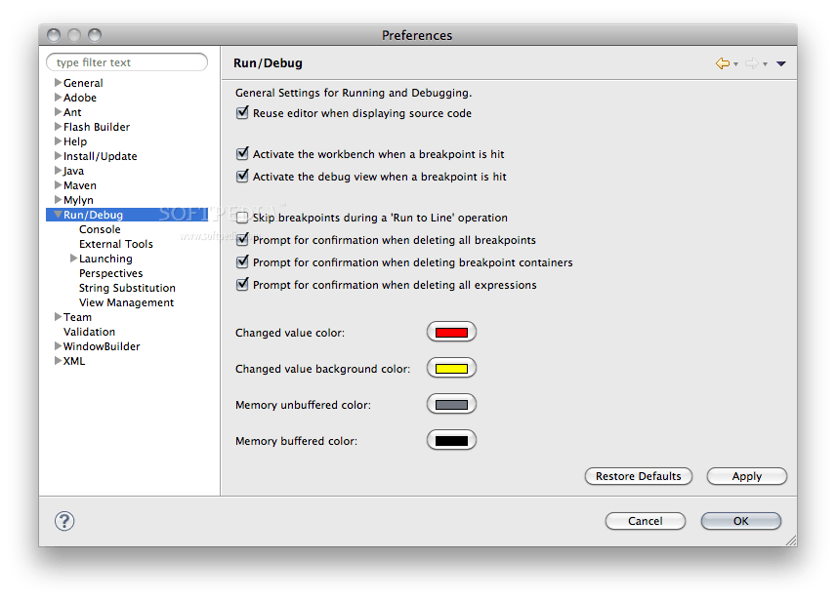Open the String Substitution settings page
The image size is (836, 600).
click(127, 288)
